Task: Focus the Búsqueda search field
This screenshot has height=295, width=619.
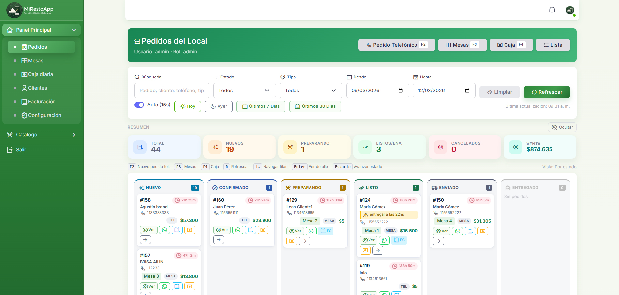Action: tap(172, 91)
